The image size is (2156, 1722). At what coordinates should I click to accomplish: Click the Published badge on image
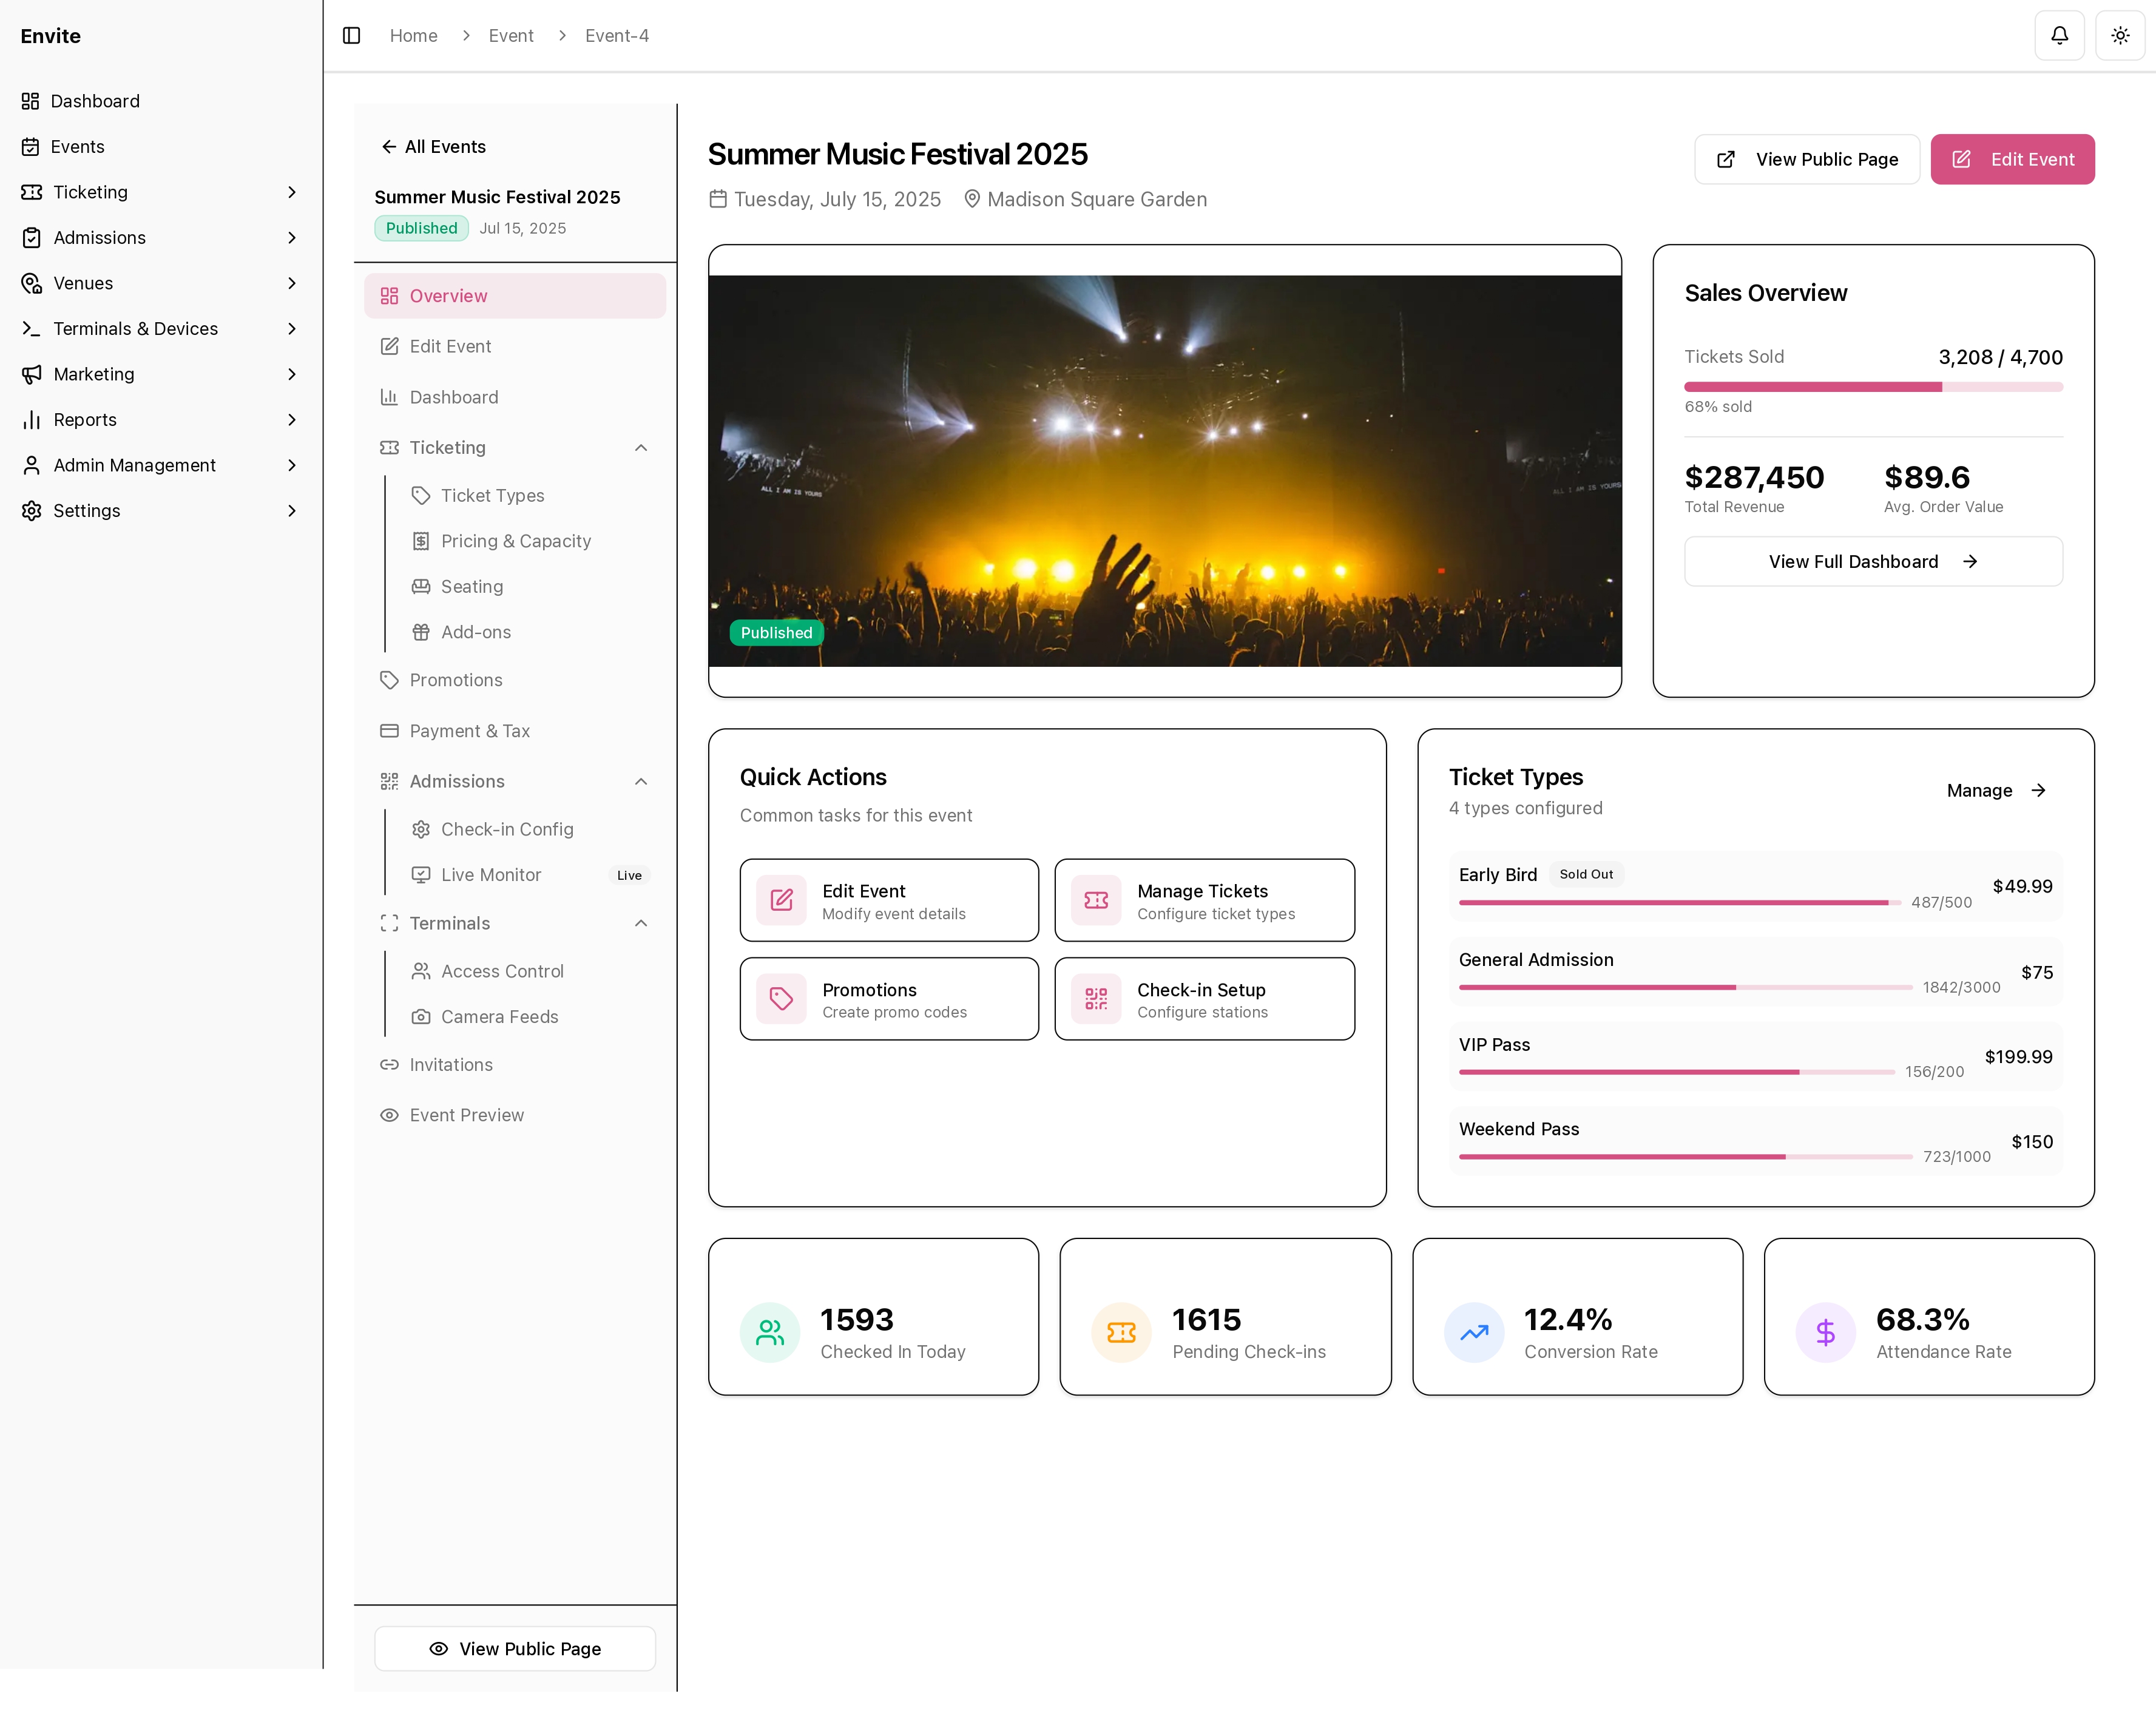pos(776,633)
